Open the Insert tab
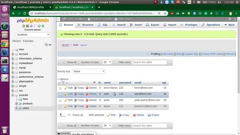This screenshot has height=135, width=240. coord(136,25)
